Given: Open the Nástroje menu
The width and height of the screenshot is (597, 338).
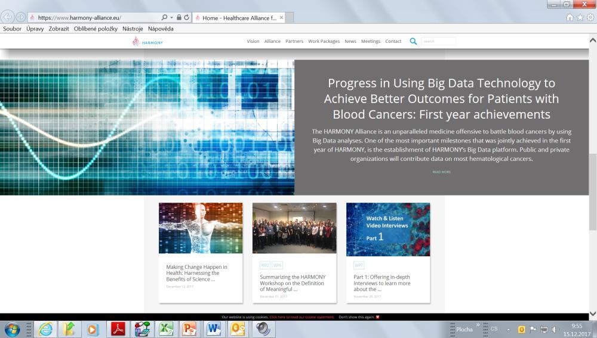Looking at the screenshot, I should [x=133, y=29].
